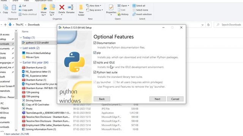The width and height of the screenshot is (243, 136).
Task: Click Next in Python Setup dialog
Action: (158, 99)
